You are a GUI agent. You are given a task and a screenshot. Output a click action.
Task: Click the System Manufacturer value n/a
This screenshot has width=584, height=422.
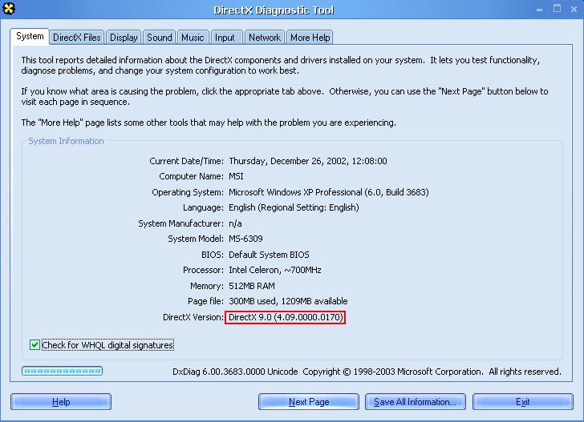coord(235,223)
